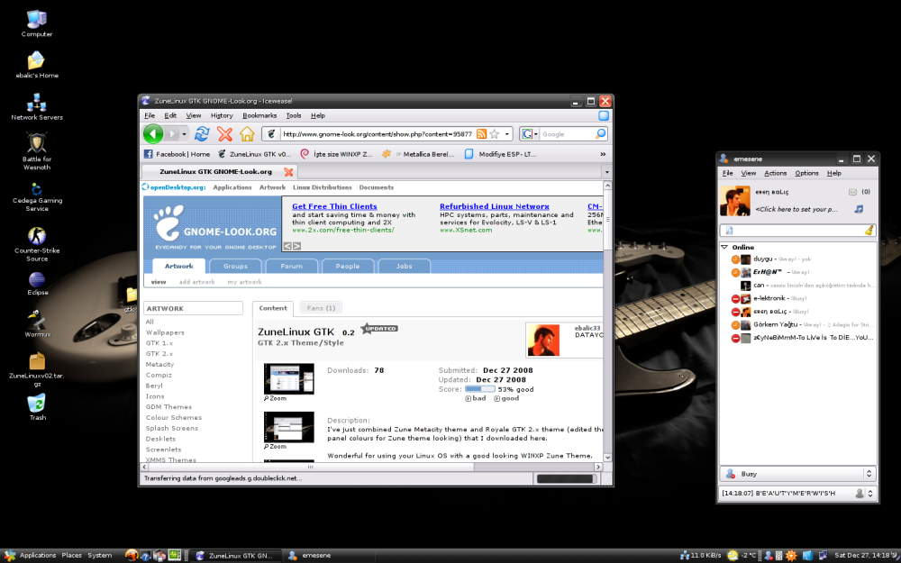Follow the Get Free Thin Clients ad link

point(334,206)
